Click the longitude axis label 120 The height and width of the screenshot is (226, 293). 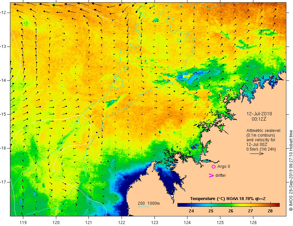(56, 222)
